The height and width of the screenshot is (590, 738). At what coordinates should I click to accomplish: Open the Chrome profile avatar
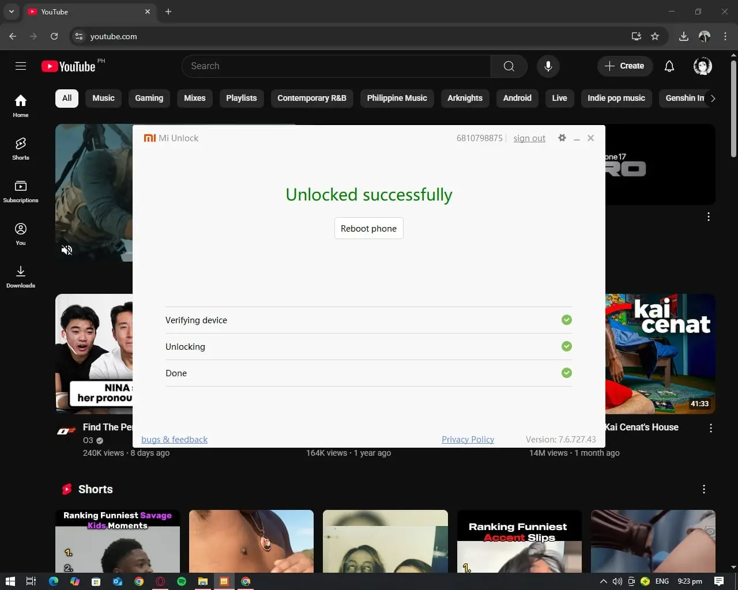click(x=705, y=36)
